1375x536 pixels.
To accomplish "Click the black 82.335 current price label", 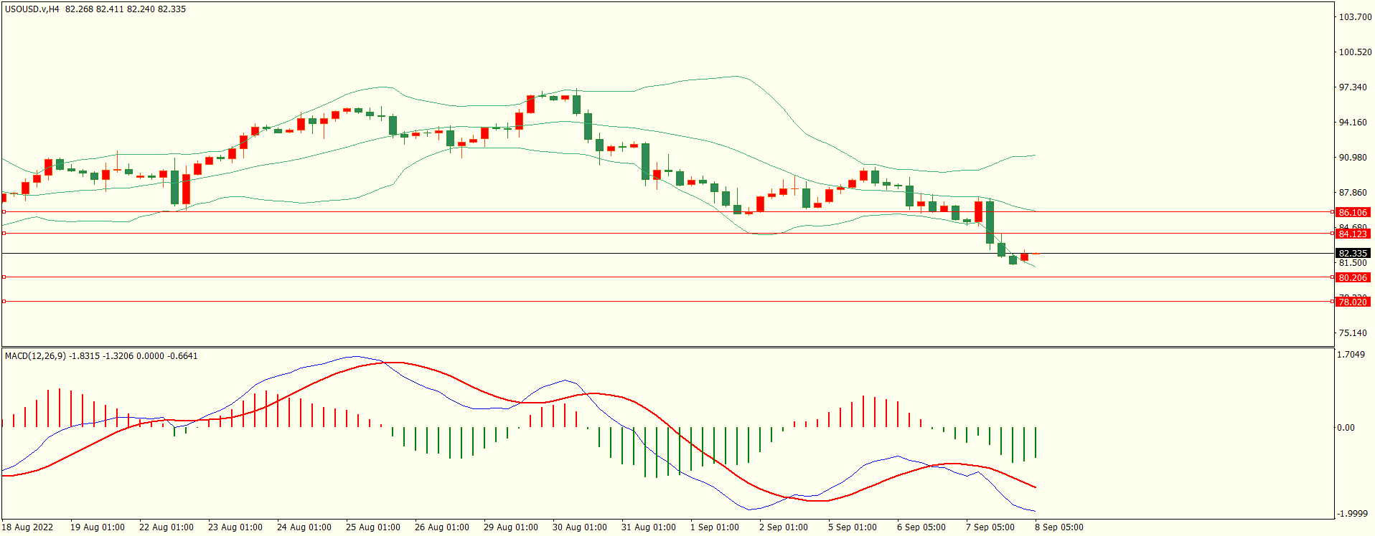I will pyautogui.click(x=1353, y=253).
